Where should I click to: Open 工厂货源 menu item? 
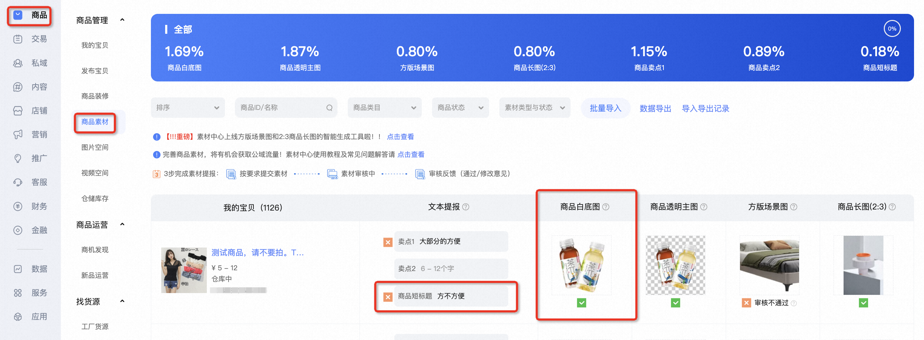[x=95, y=327]
